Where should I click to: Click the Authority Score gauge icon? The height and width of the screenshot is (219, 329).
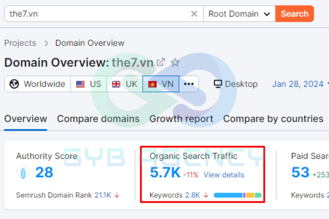[23, 173]
